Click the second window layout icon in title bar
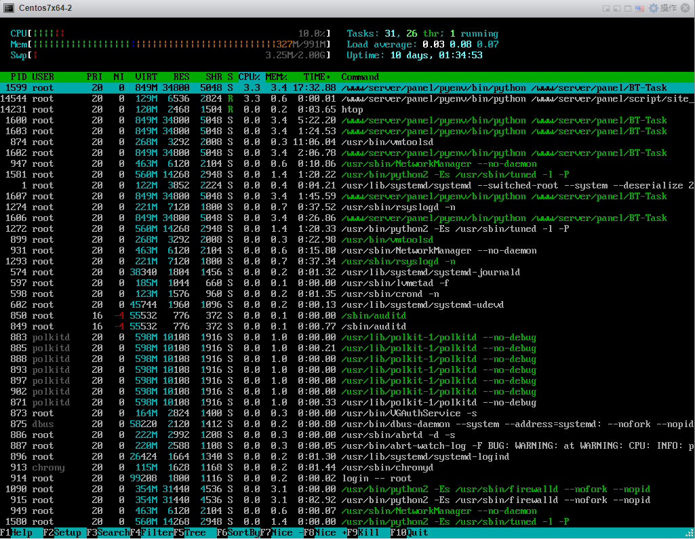Screen dimensions: 695x539 (x=617, y=8)
